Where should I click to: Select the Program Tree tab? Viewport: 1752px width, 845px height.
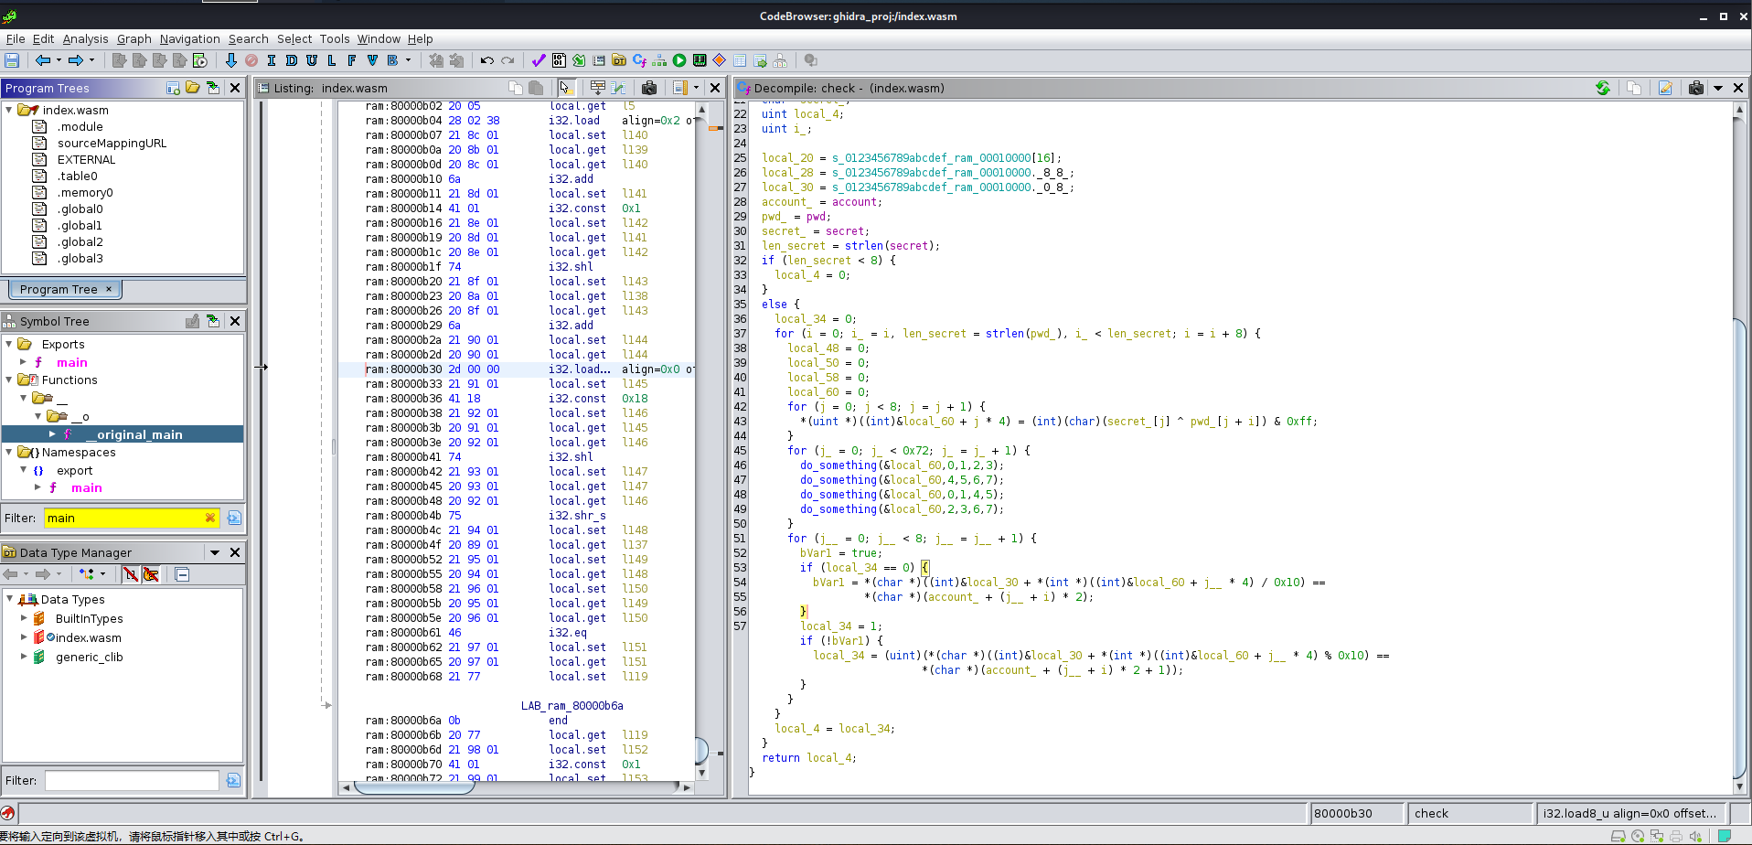pos(65,289)
